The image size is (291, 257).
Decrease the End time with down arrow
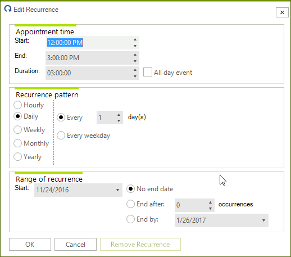coord(135,61)
